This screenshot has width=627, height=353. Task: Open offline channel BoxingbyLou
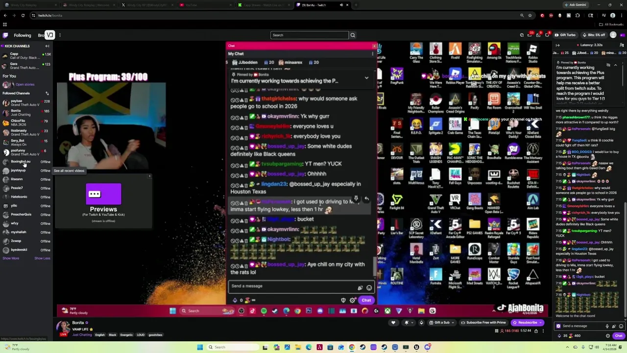click(x=26, y=162)
